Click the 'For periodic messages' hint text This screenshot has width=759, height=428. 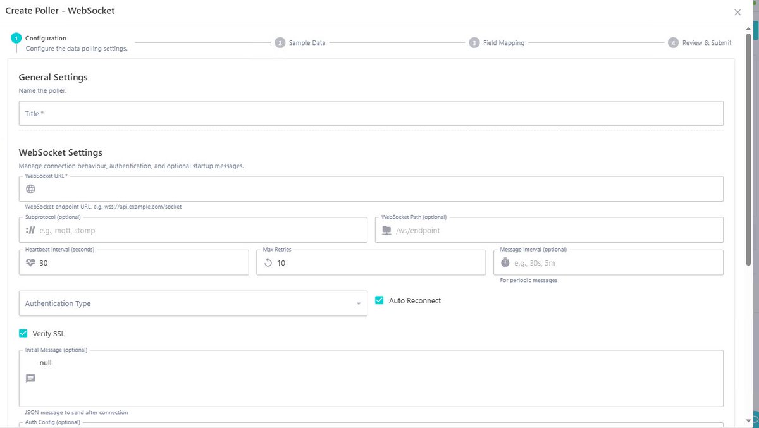(529, 280)
